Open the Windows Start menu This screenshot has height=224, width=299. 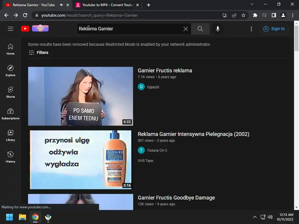pyautogui.click(x=9, y=217)
